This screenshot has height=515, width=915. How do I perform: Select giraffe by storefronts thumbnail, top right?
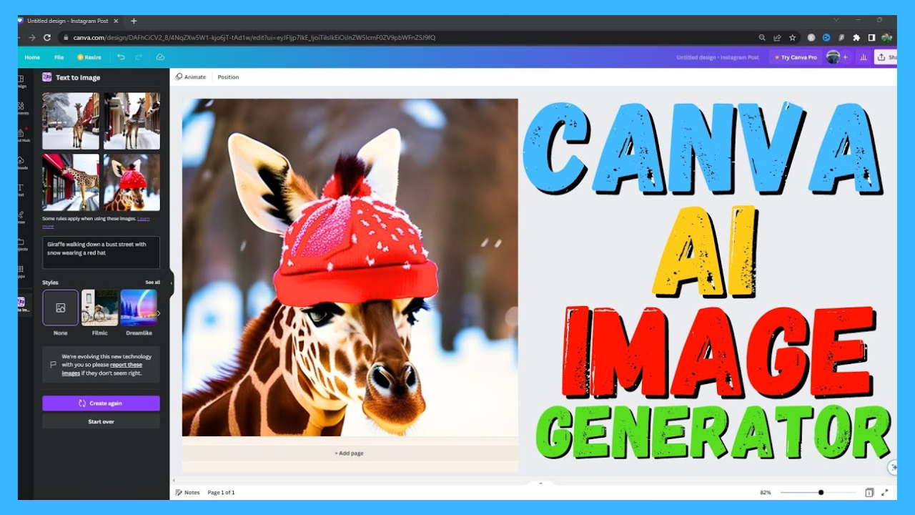point(132,121)
